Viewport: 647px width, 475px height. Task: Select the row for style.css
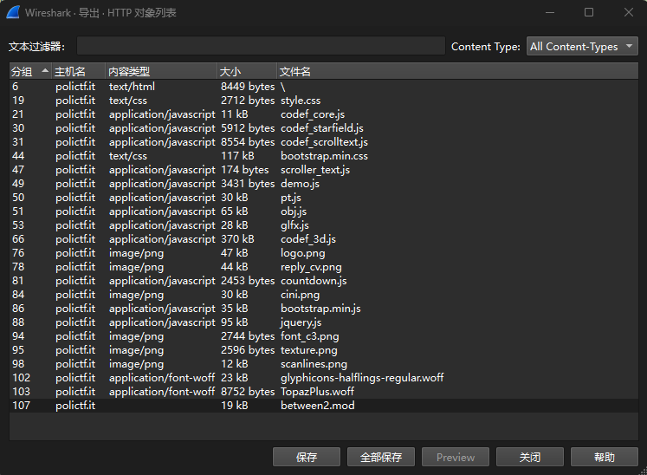tap(324, 101)
